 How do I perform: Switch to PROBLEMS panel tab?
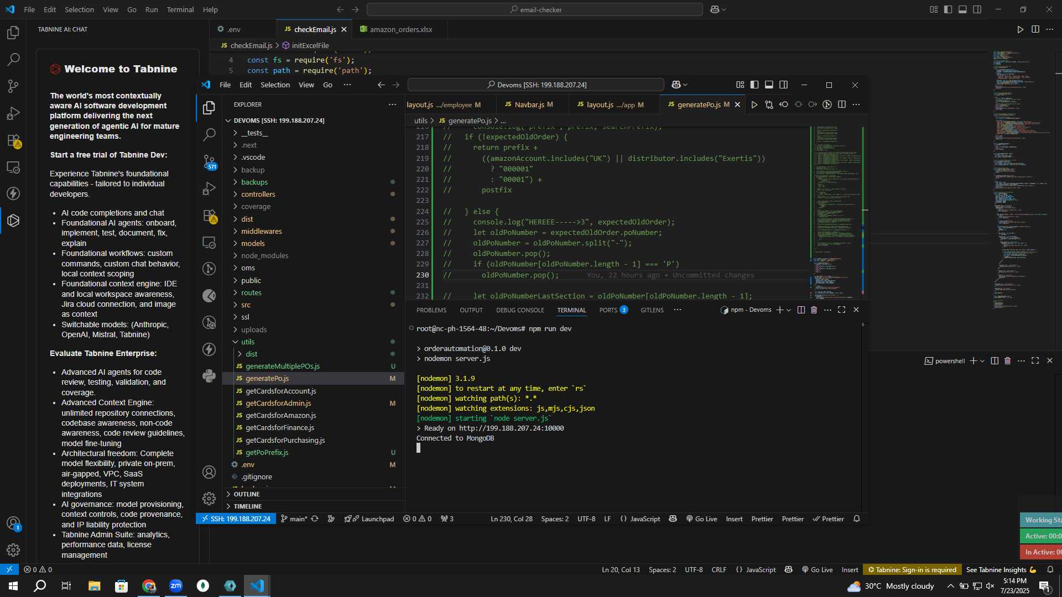coord(431,310)
